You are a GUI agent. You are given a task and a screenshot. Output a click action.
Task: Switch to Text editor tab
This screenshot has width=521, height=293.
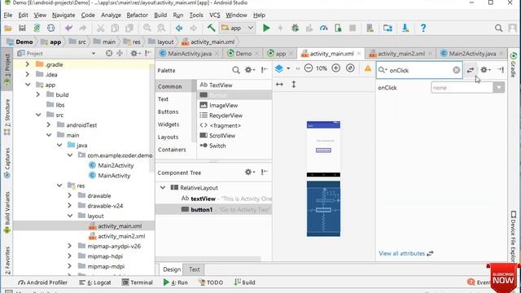click(195, 269)
